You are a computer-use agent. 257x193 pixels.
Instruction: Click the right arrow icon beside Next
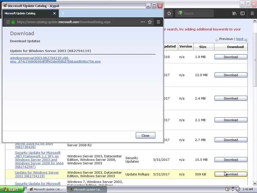click(x=246, y=40)
